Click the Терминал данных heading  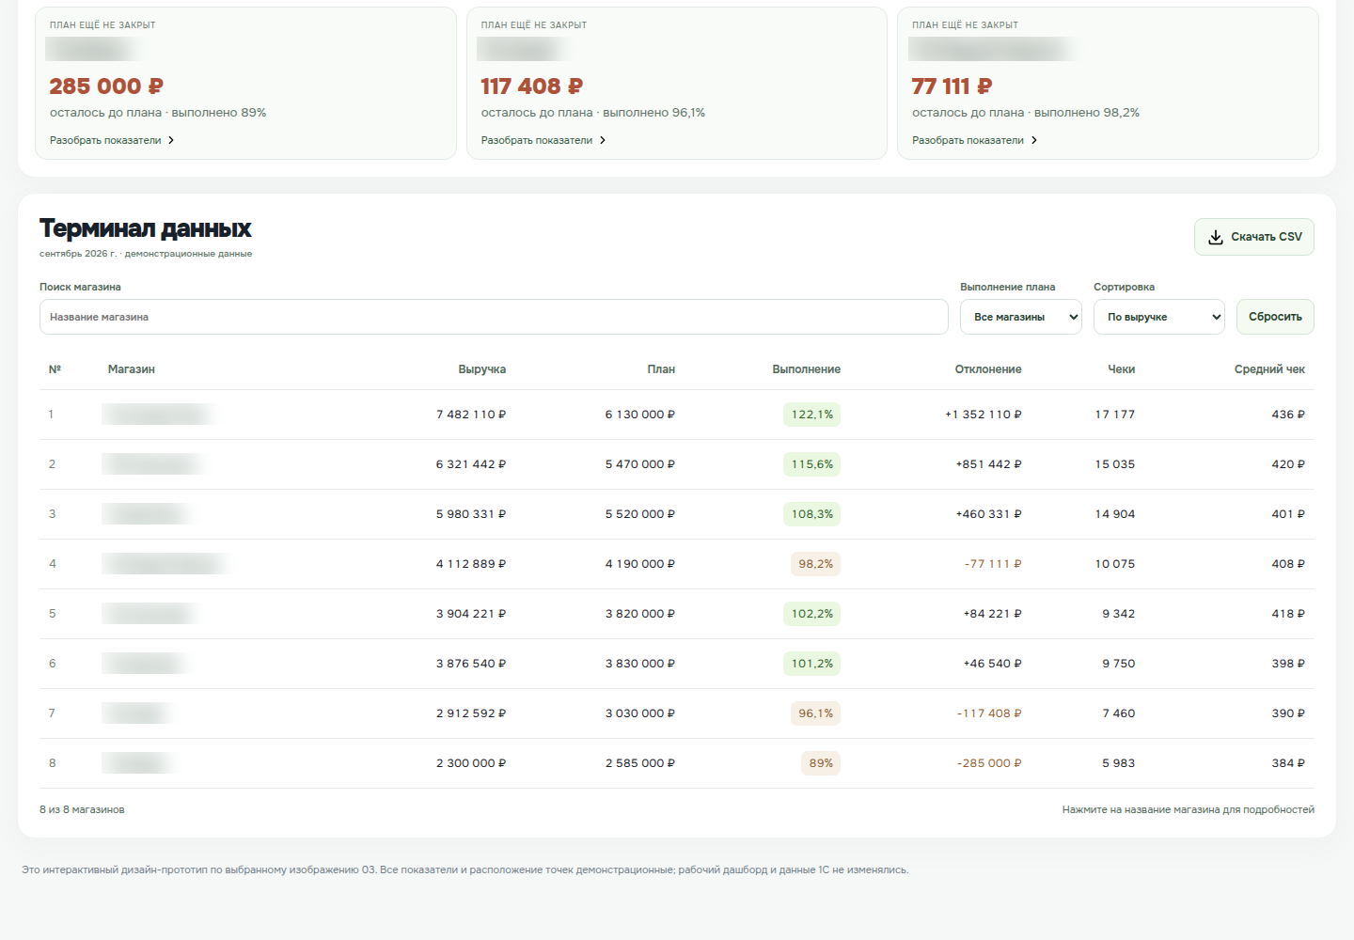[146, 228]
